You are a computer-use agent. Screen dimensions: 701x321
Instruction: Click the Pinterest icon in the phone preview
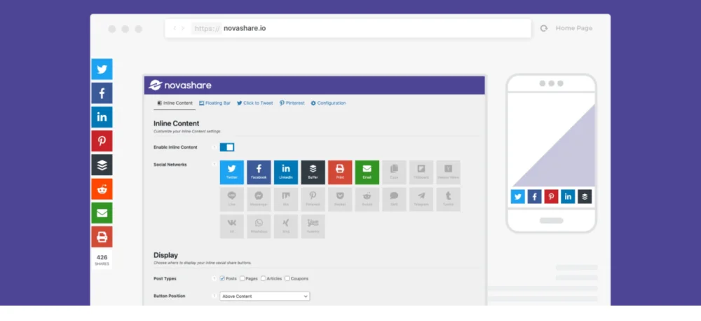click(551, 197)
